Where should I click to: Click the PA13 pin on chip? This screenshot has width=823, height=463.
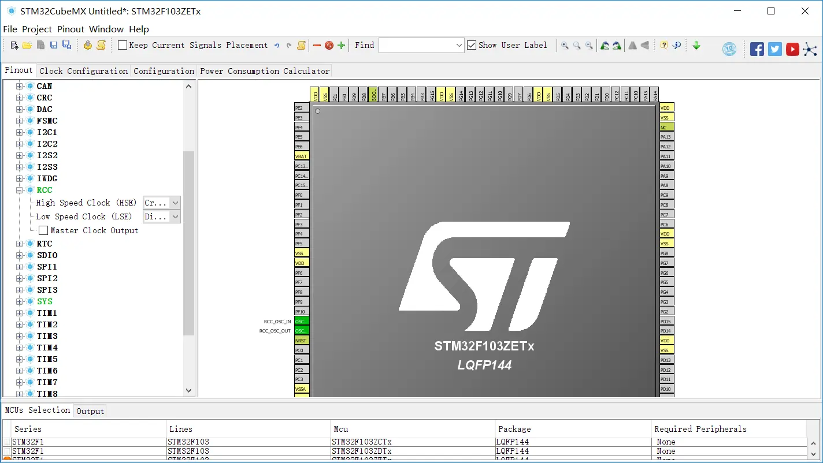(x=667, y=137)
